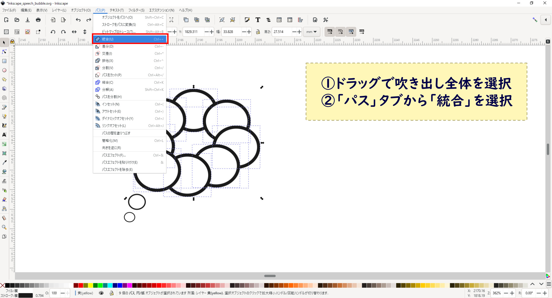
Task: Open Inkscape preferences via the wrench icon
Action: (326, 20)
